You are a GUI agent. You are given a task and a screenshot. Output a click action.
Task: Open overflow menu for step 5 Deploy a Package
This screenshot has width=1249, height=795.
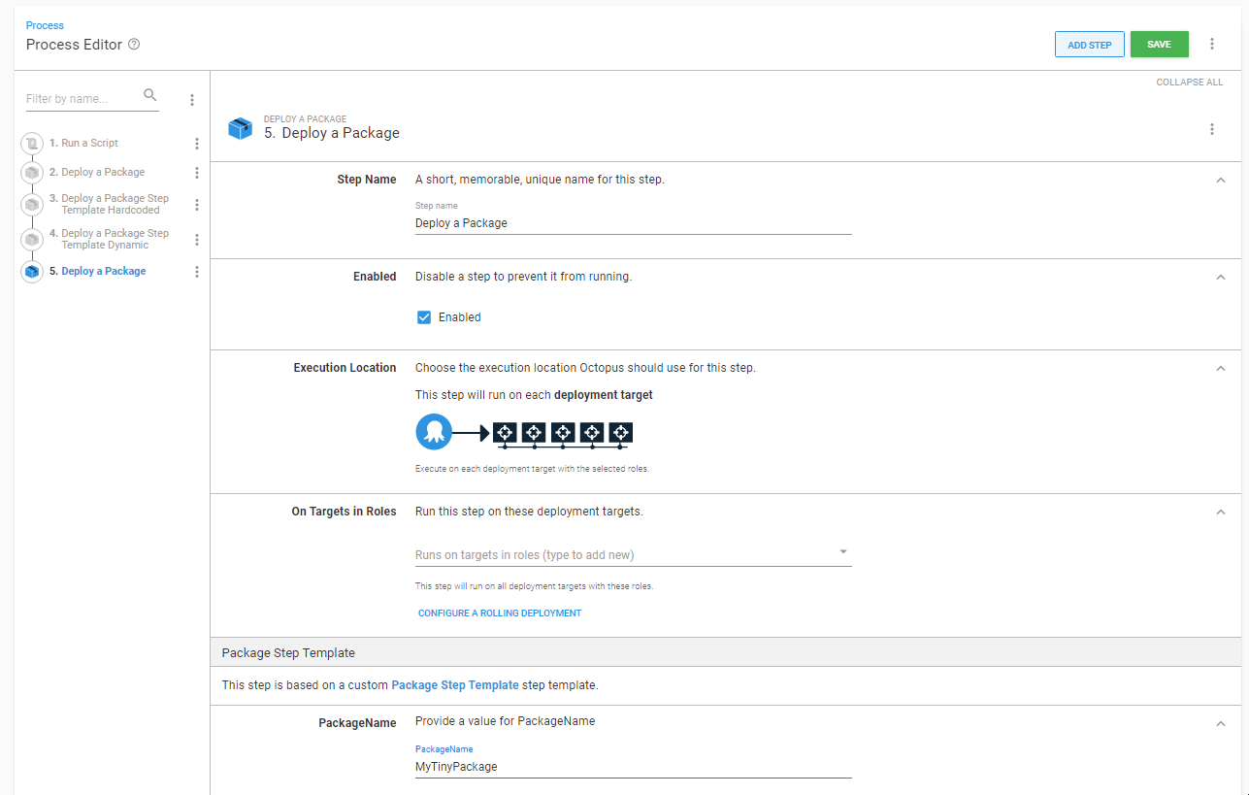click(x=197, y=272)
